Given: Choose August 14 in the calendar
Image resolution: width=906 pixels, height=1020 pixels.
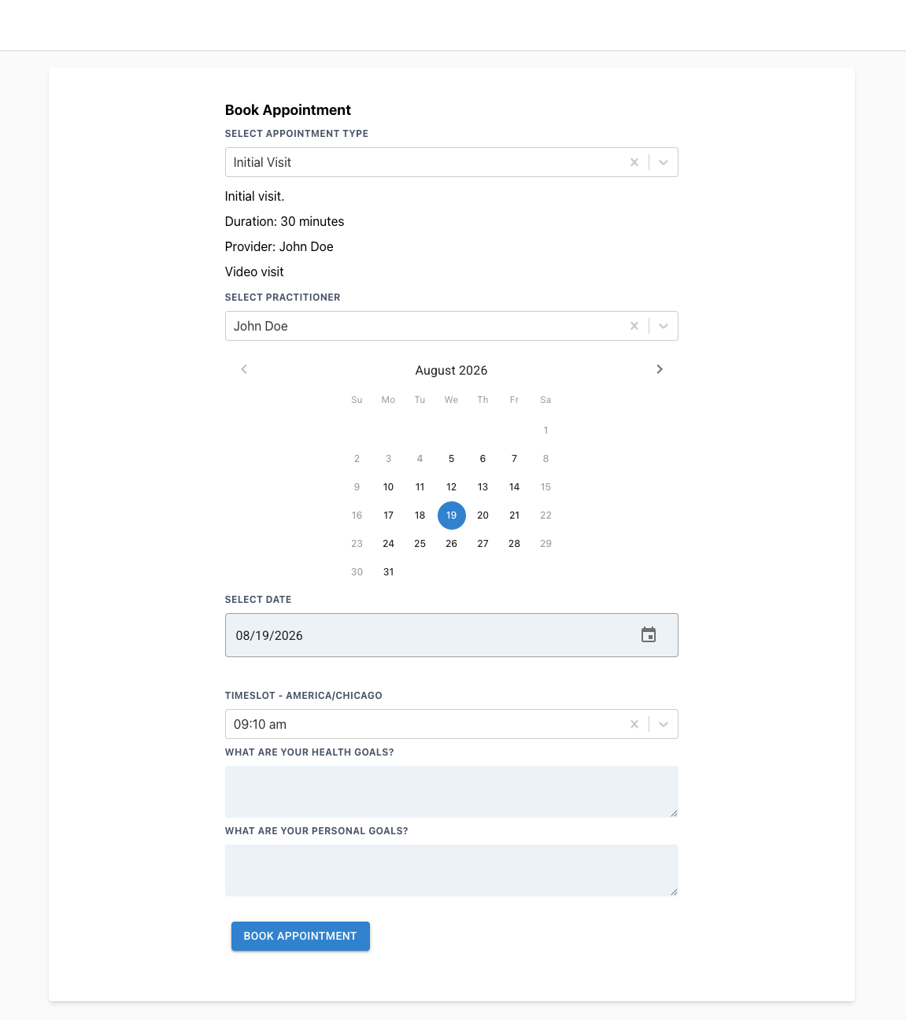Looking at the screenshot, I should click(514, 487).
